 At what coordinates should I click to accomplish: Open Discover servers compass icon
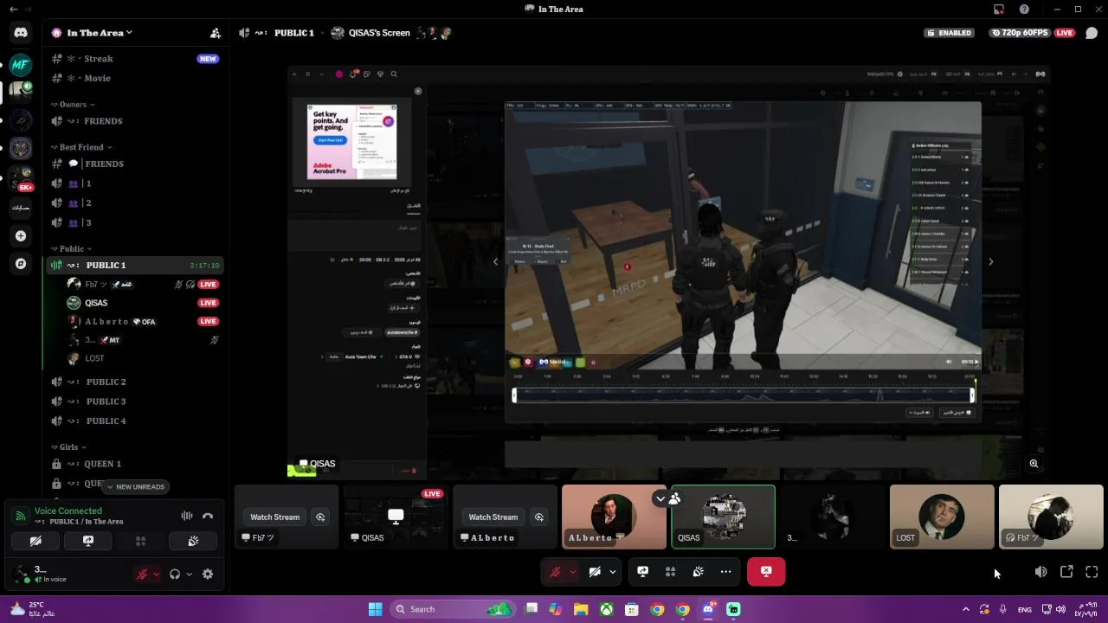tap(21, 264)
